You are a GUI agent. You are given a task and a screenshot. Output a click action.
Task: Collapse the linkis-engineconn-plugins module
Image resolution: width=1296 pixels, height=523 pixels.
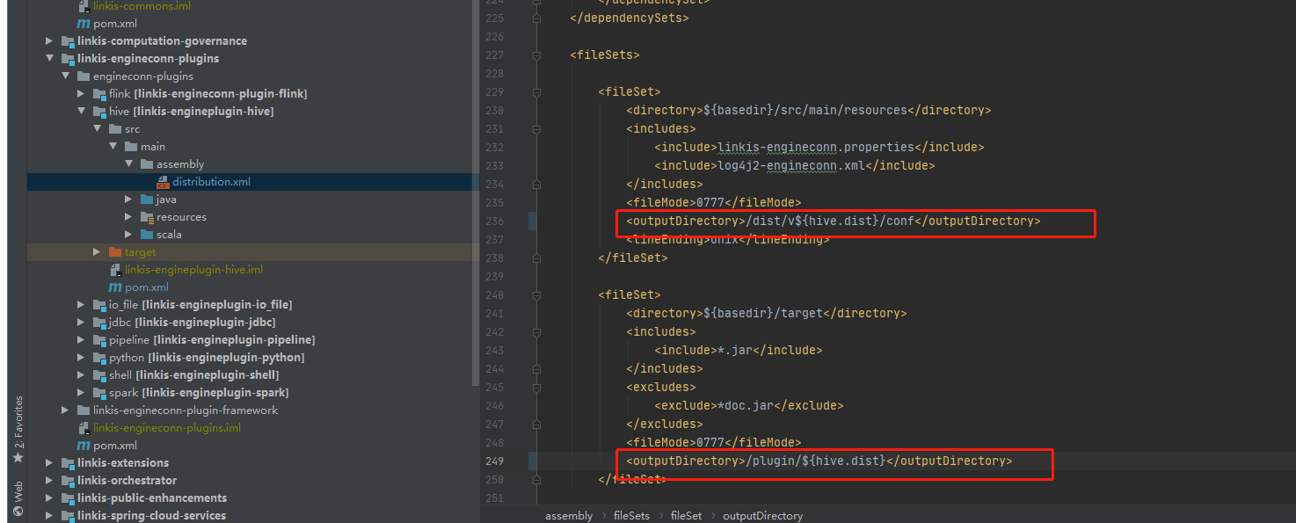tap(49, 59)
